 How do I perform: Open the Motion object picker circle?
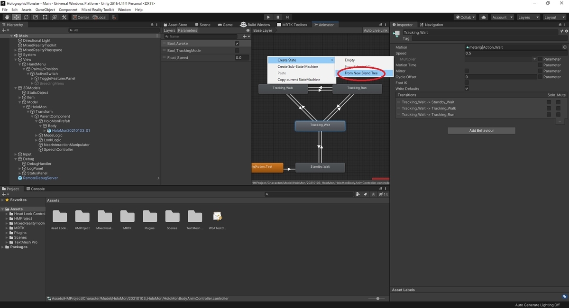(x=565, y=47)
